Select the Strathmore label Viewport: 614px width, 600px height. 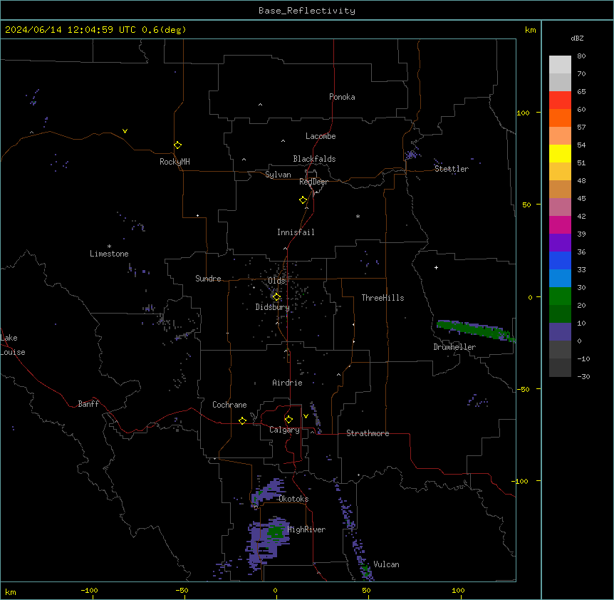click(368, 433)
